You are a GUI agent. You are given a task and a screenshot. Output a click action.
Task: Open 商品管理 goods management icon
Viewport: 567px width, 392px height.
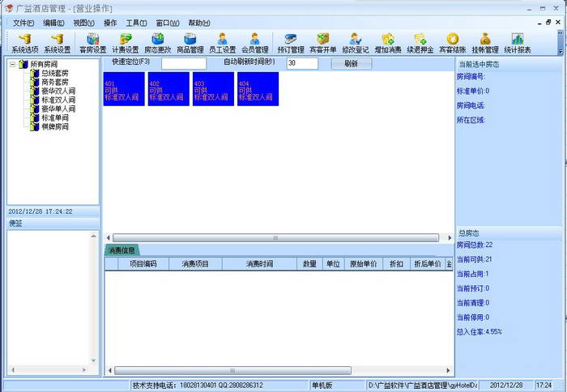point(190,44)
